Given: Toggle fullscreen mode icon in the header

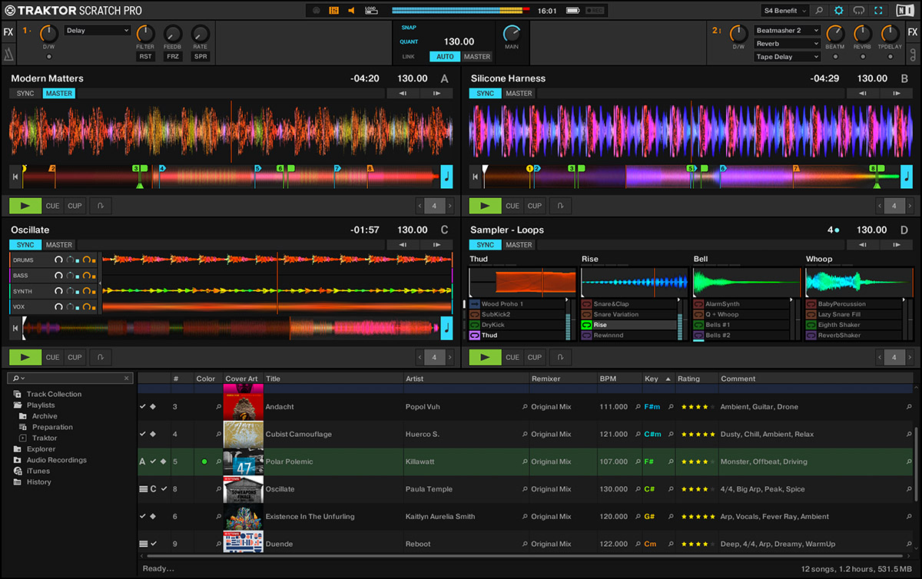Looking at the screenshot, I should point(878,11).
